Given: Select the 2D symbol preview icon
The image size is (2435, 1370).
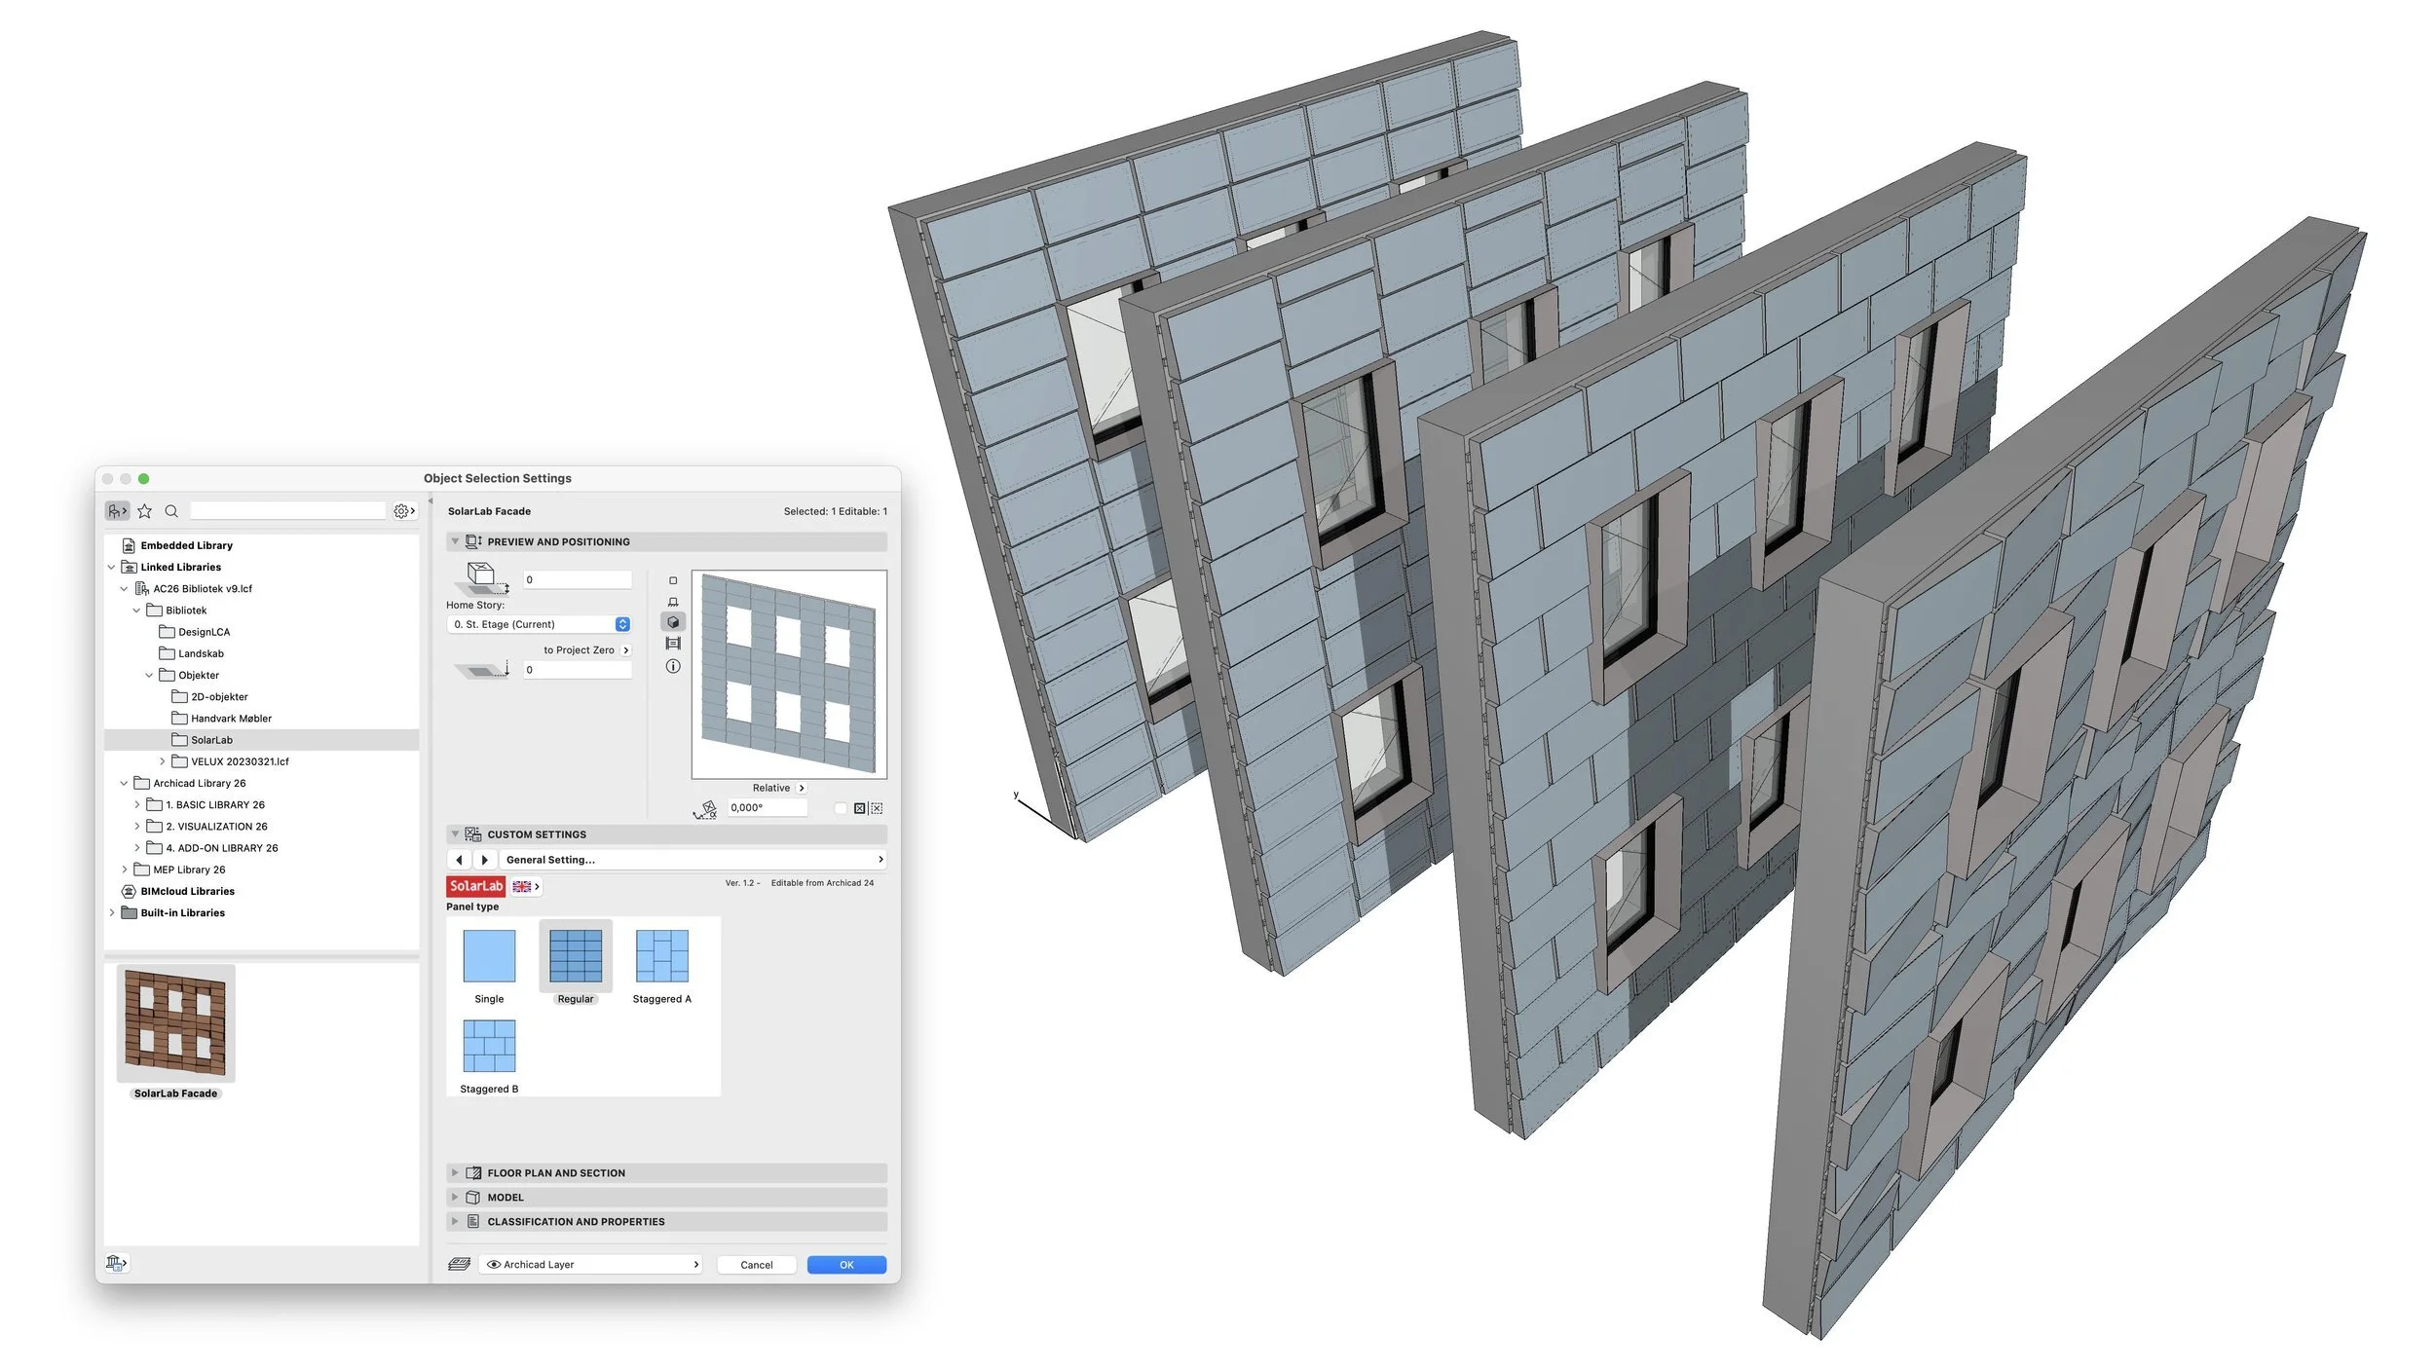Looking at the screenshot, I should (673, 580).
